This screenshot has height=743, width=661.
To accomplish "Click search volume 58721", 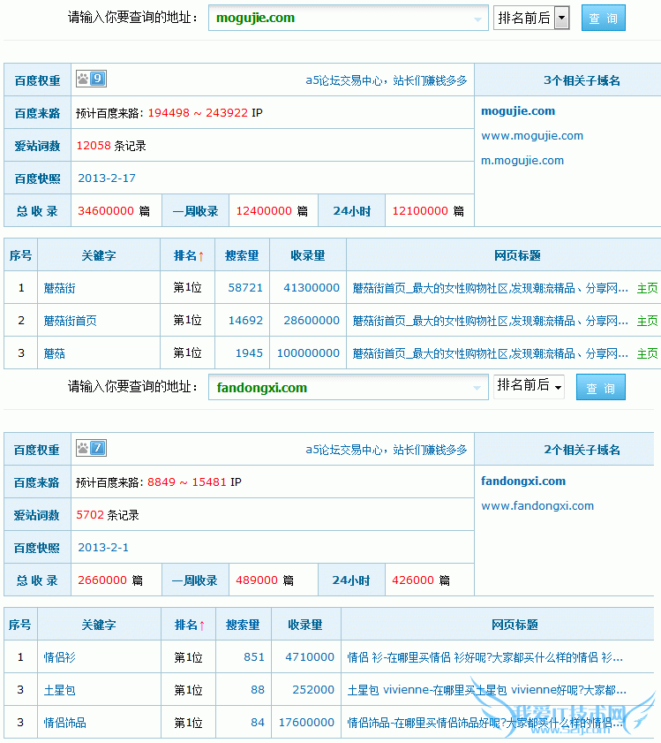I will tap(245, 288).
